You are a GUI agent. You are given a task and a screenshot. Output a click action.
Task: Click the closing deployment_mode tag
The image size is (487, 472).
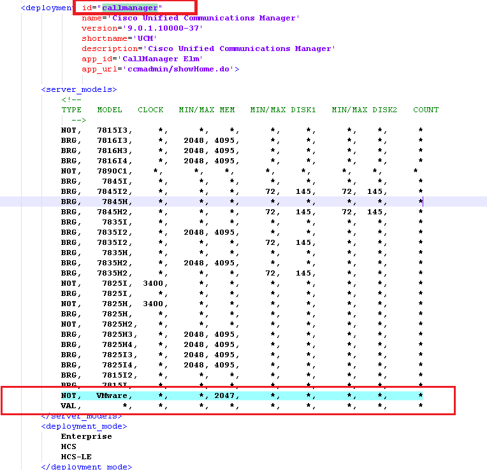(x=86, y=468)
